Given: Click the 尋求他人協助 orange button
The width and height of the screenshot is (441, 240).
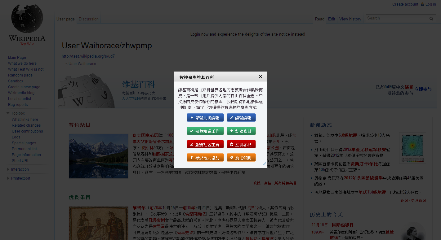Looking at the screenshot, I should [205, 158].
